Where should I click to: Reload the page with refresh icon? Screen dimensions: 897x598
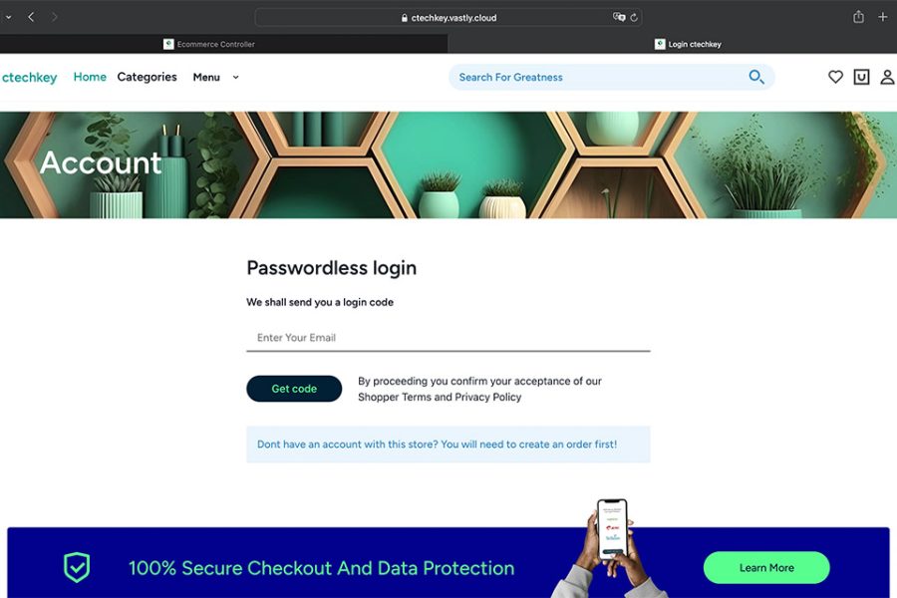coord(634,18)
